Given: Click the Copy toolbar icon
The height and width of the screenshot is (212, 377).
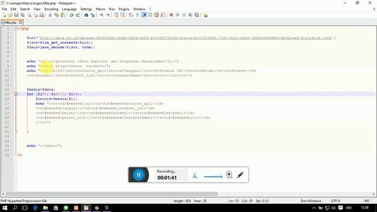Looking at the screenshot, I should pyautogui.click(x=57, y=15).
